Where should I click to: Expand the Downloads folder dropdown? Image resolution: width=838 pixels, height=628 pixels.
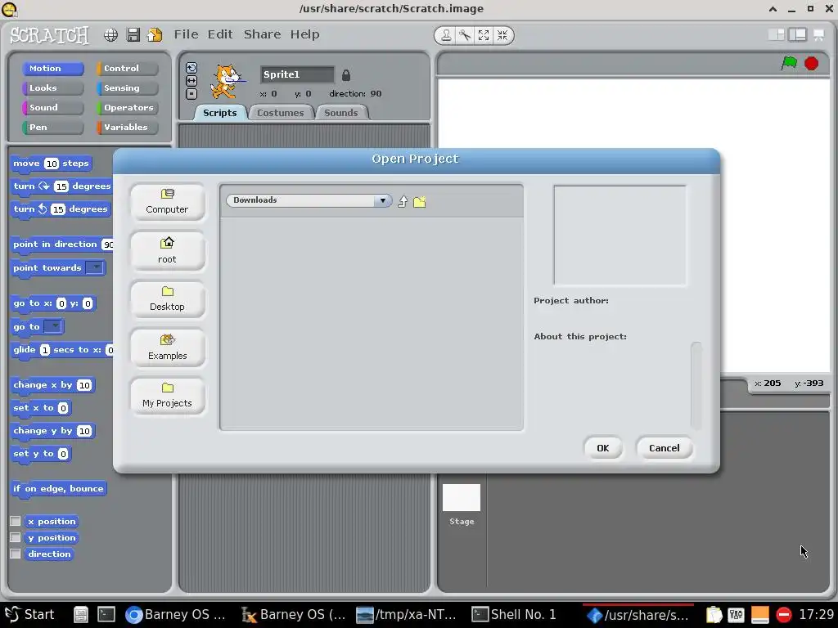click(383, 200)
